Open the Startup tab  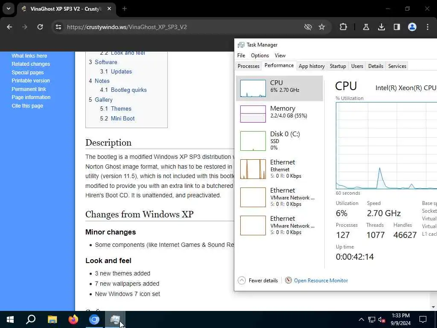tap(338, 66)
